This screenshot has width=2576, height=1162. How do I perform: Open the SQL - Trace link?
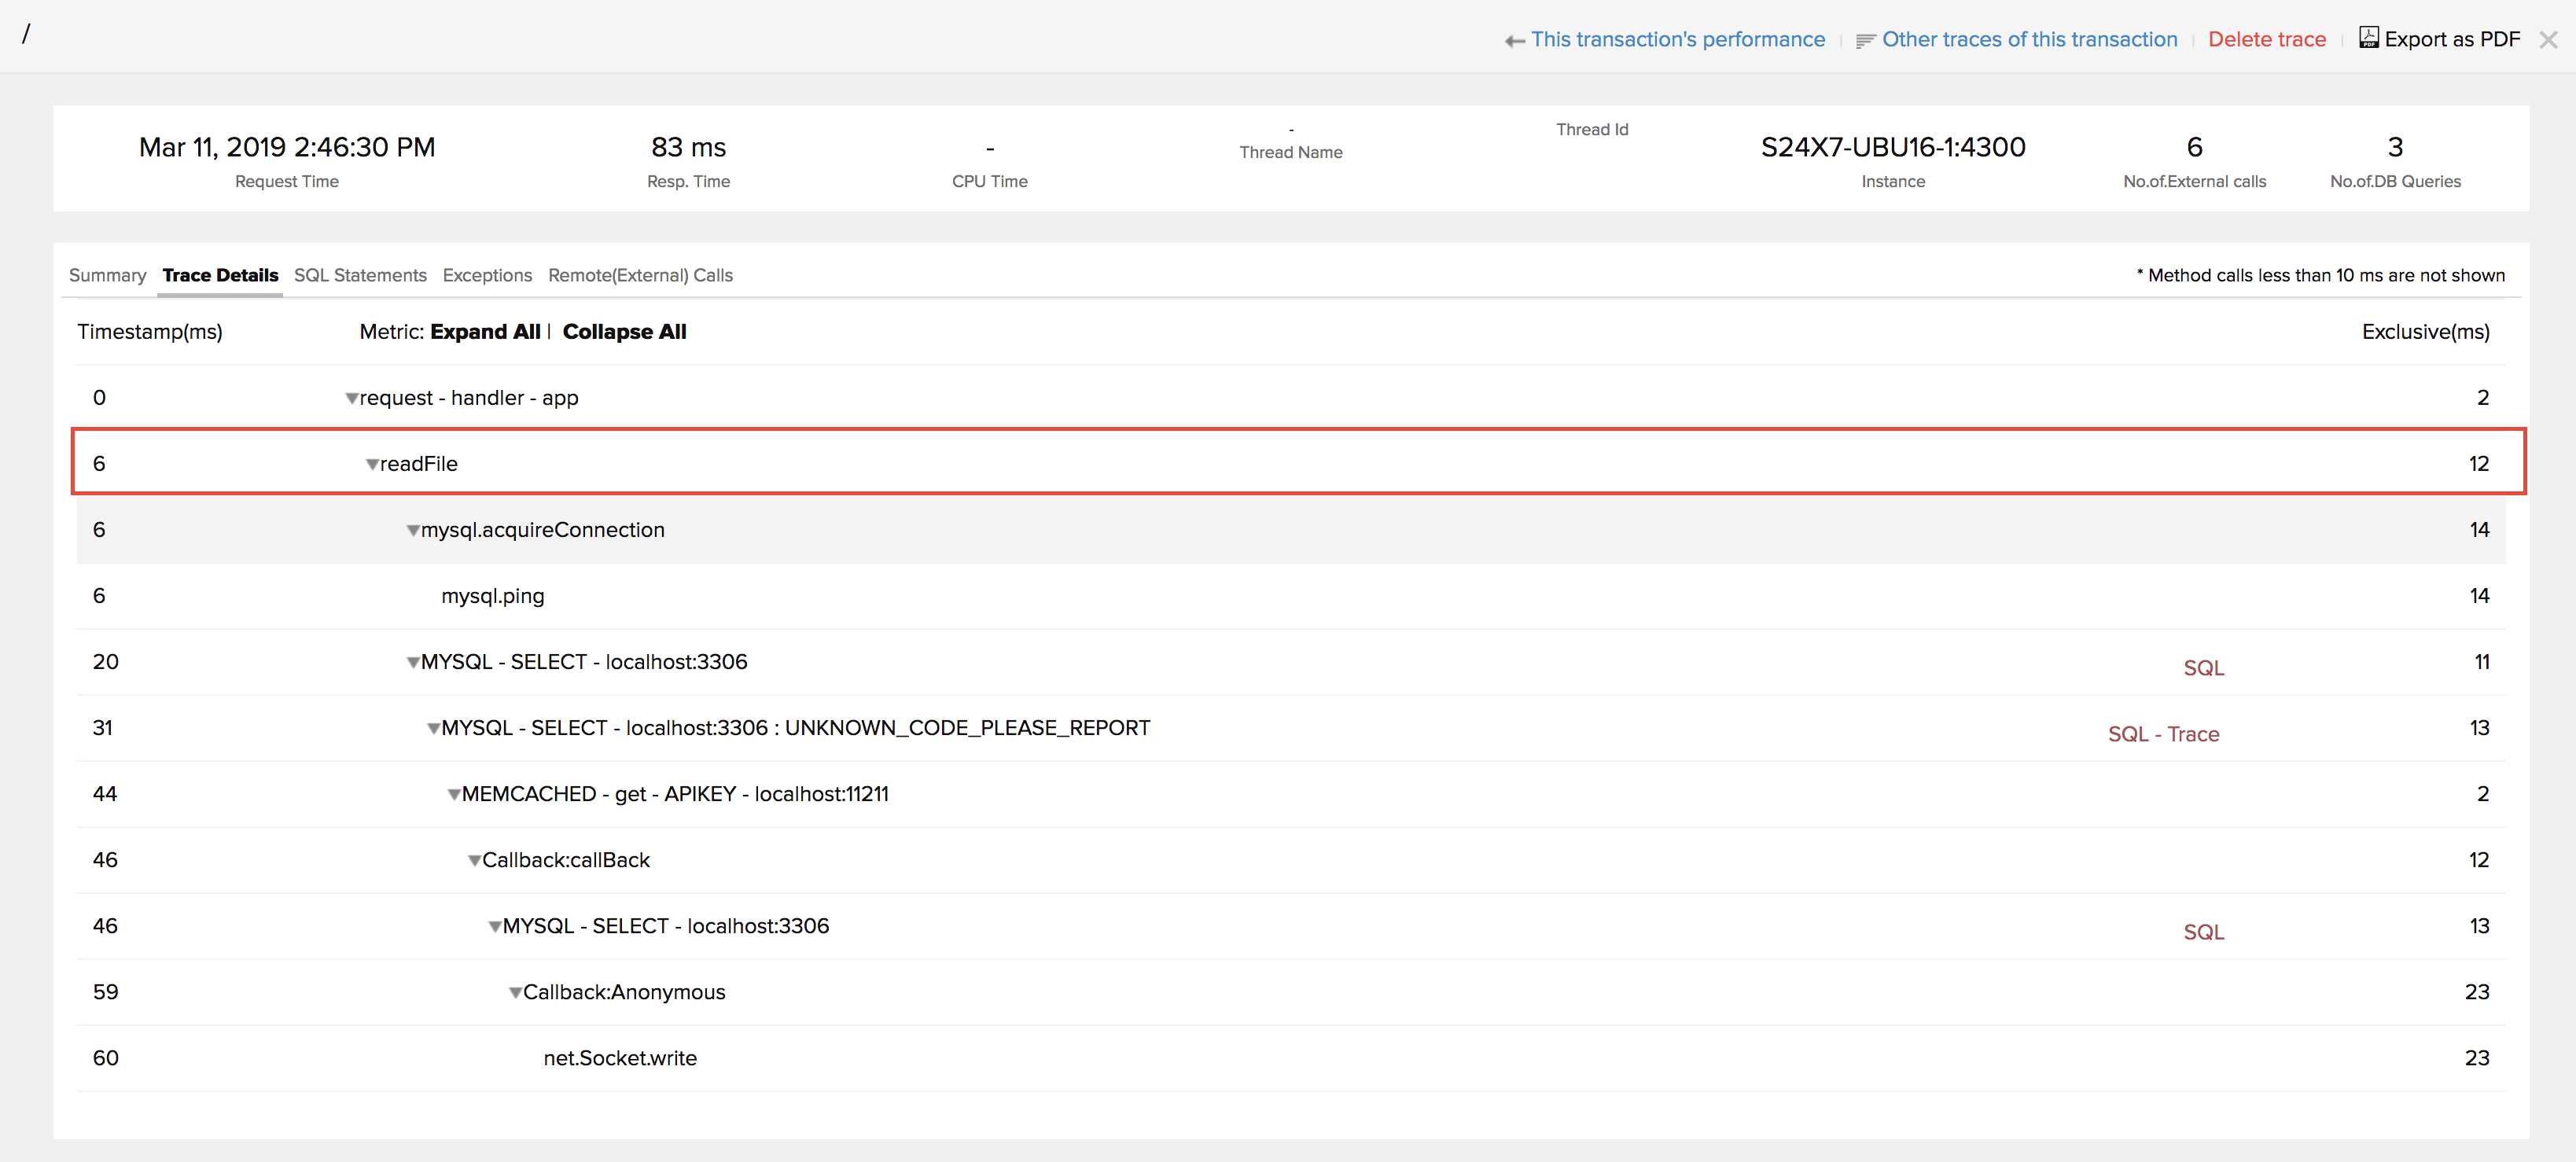click(2163, 735)
